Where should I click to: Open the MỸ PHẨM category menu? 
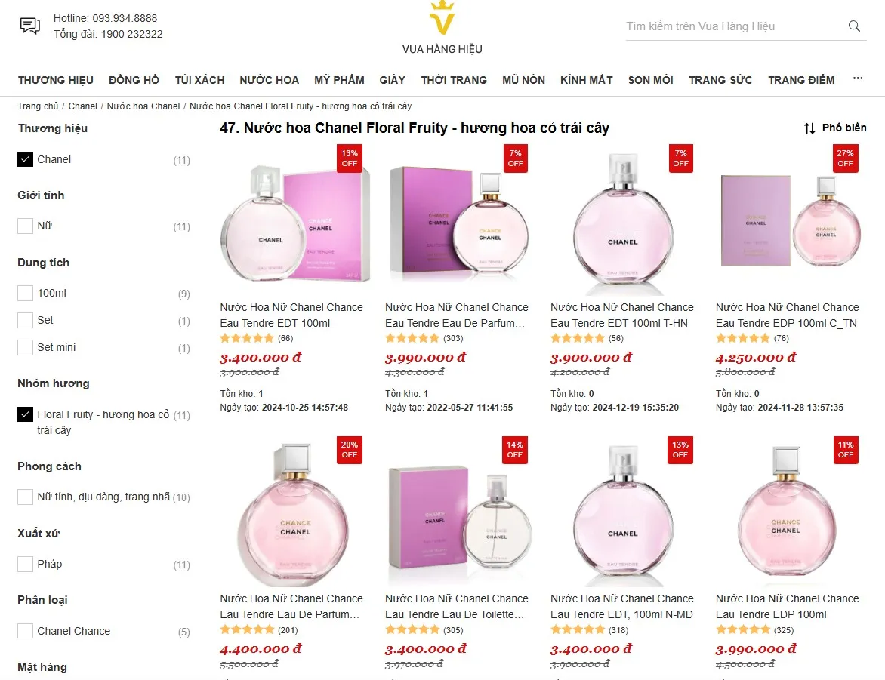(339, 79)
